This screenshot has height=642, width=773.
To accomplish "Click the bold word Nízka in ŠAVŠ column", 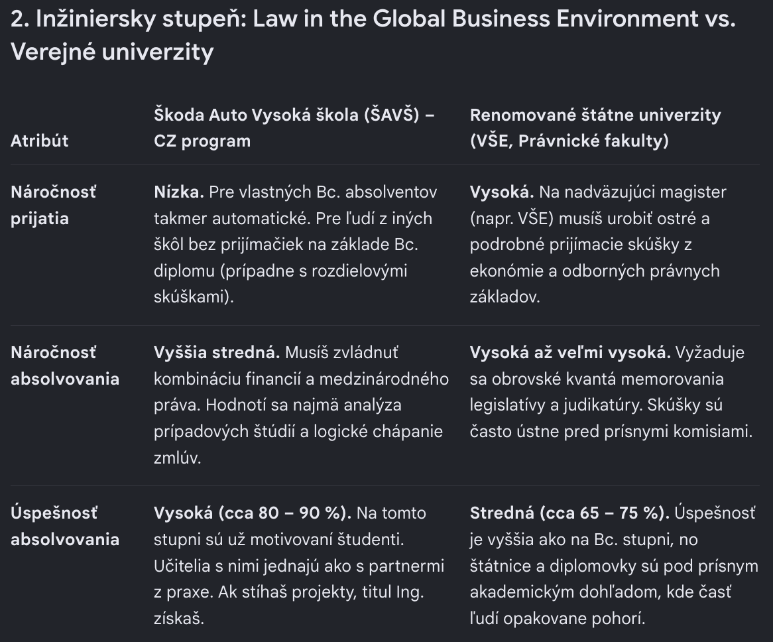I will point(178,192).
